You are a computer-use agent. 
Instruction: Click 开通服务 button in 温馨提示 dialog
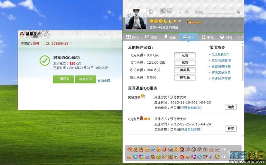pos(63,79)
